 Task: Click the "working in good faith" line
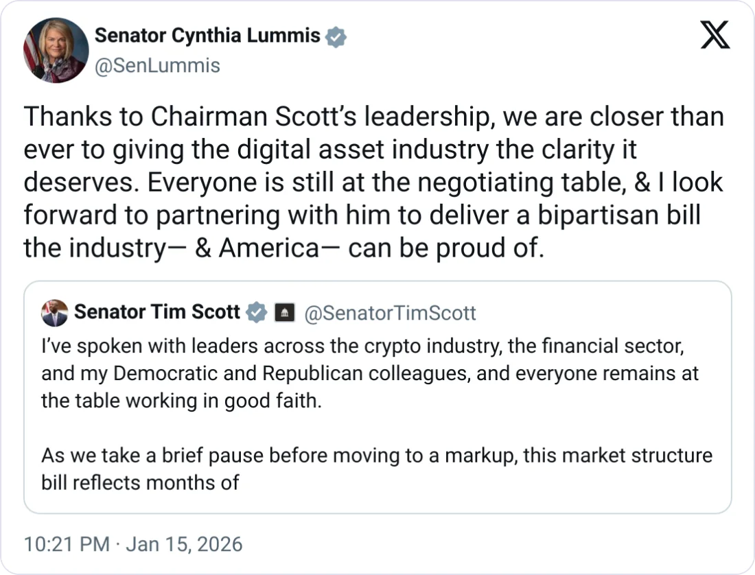(181, 400)
